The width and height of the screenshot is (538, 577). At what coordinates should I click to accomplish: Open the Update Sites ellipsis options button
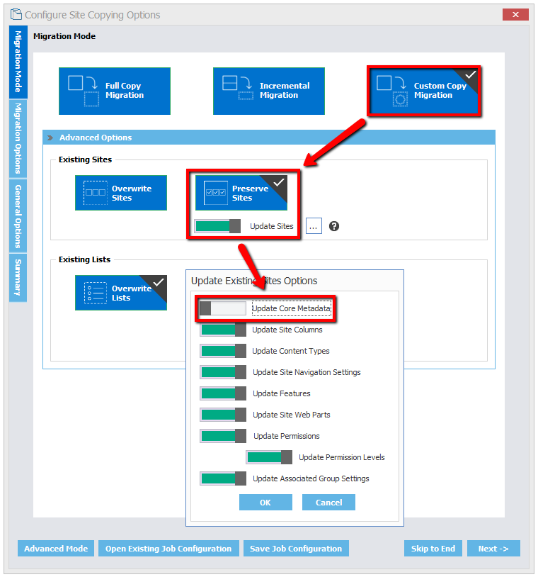tap(314, 226)
